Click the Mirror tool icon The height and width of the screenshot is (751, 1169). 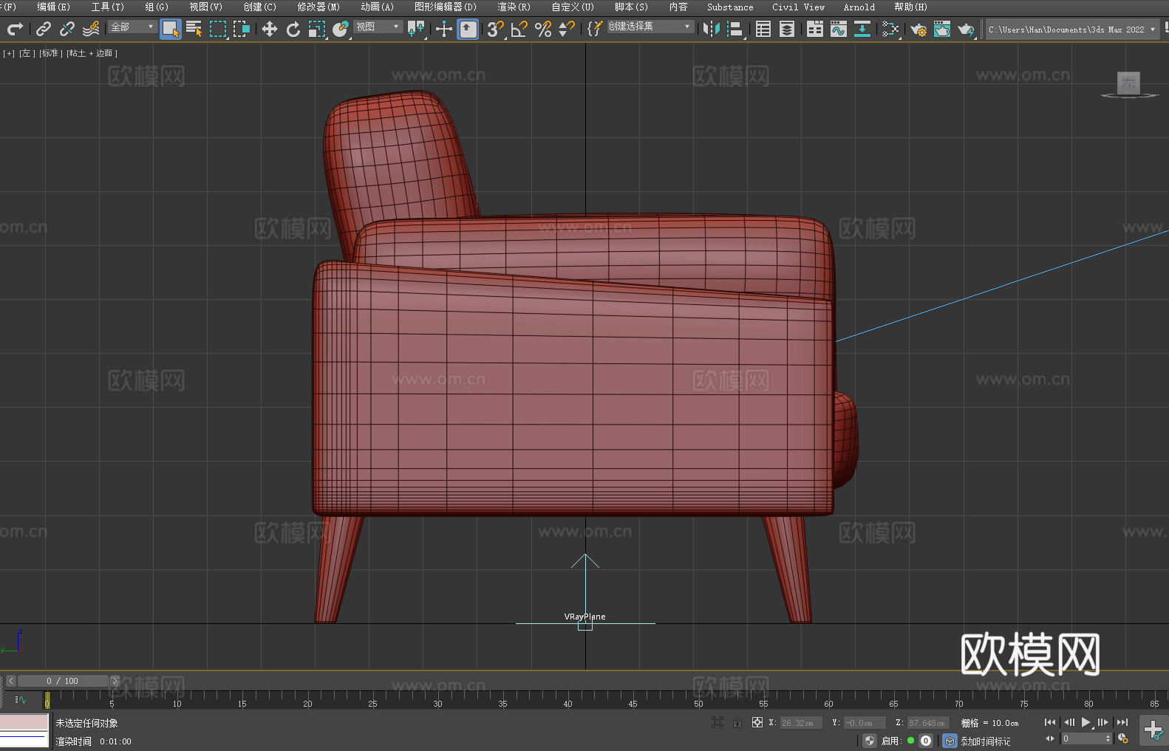711,29
